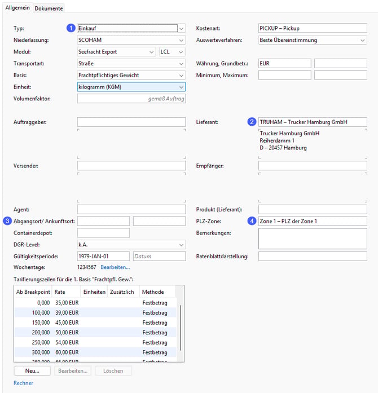Click the 60,00 EUR rate cell
Viewport: 378px width, 393px height.
67,352
